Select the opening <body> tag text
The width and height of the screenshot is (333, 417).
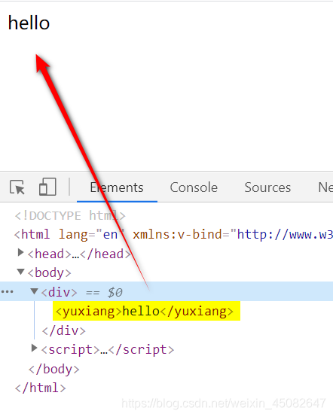[49, 273]
